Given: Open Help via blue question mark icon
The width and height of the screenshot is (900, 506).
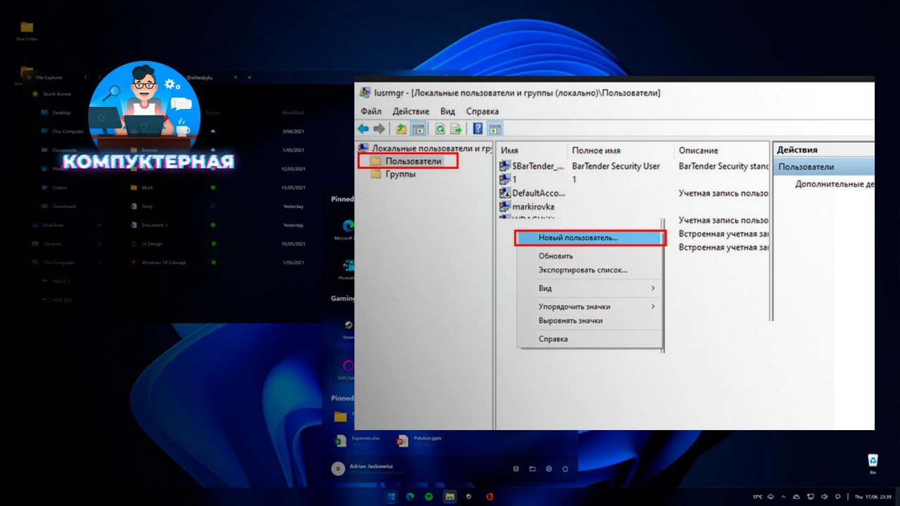Looking at the screenshot, I should 478,129.
